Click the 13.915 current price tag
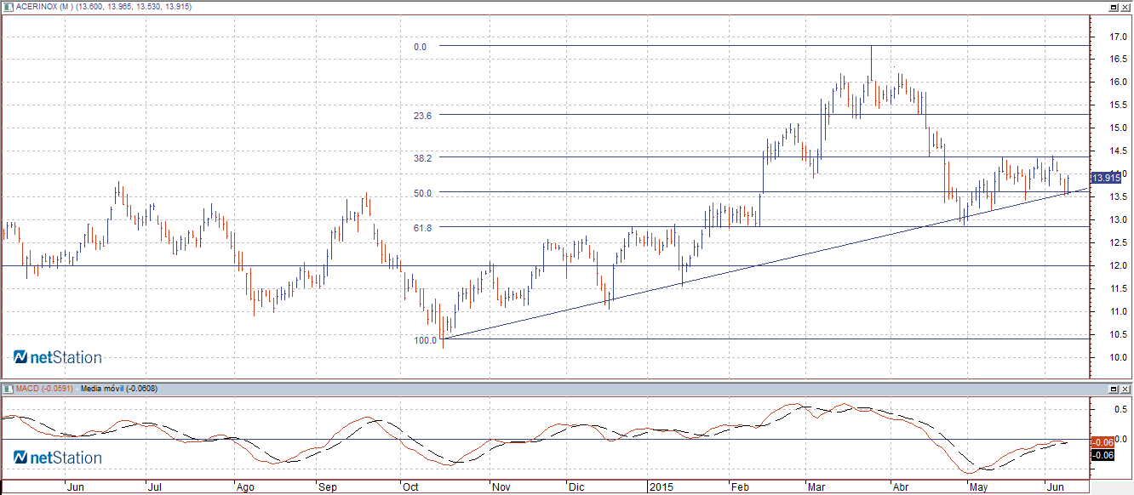 click(x=1106, y=178)
